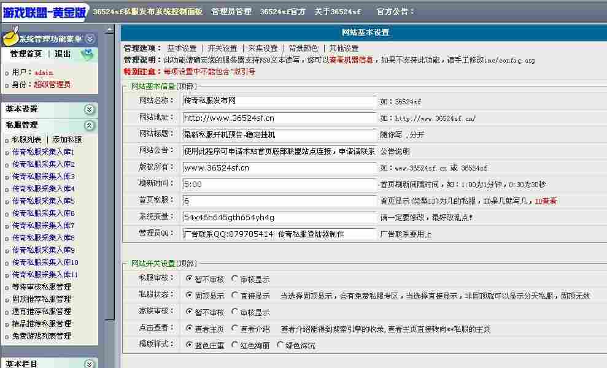
Task: Pick the 绿色深沉 template style
Action: tap(281, 345)
